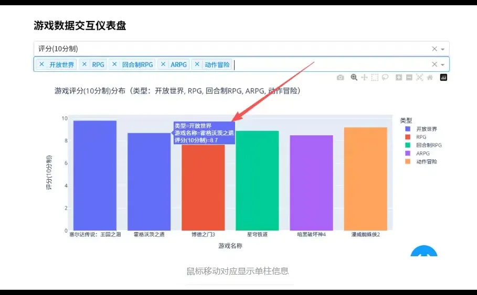
Task: Remove the ARPG tag with its X
Action: coord(163,64)
